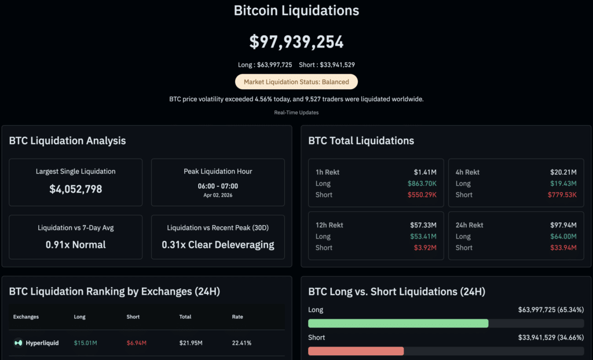Select the total amount $97,939,254
This screenshot has height=360, width=593.
tap(296, 42)
